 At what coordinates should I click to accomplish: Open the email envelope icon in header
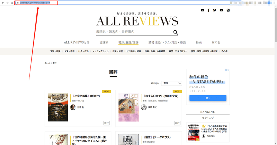203,10
